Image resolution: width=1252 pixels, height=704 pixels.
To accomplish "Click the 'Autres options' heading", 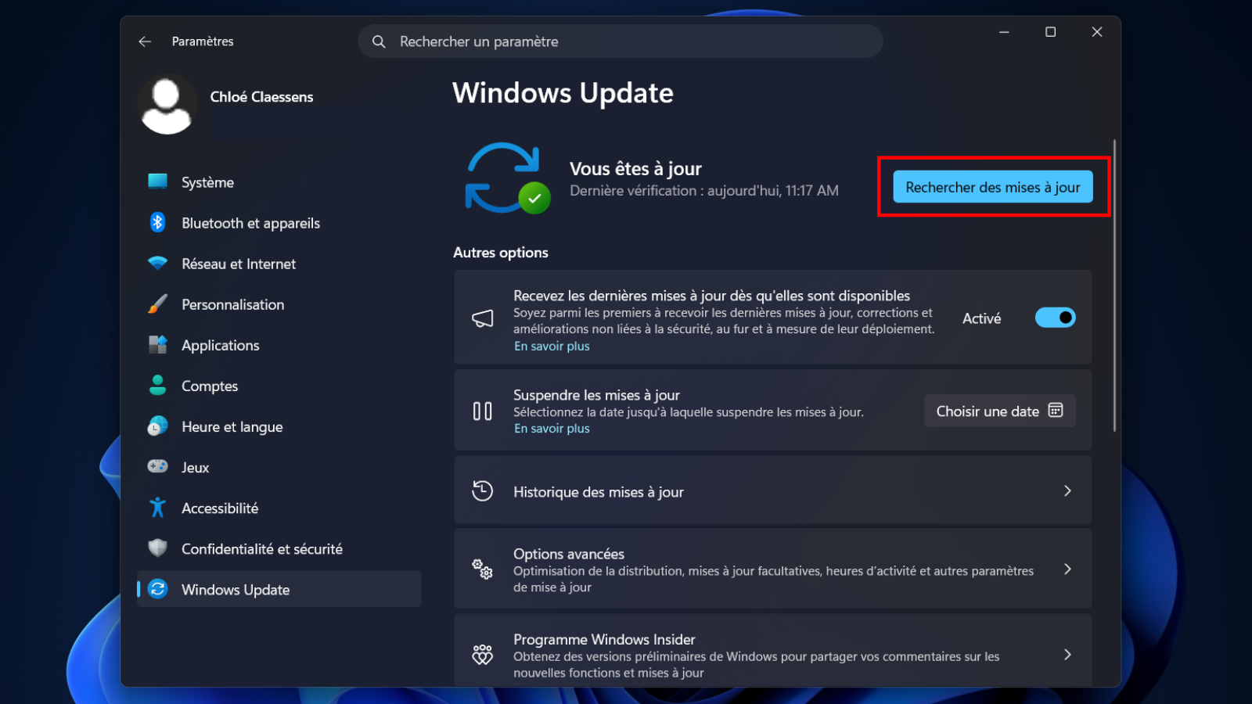I will (x=501, y=253).
